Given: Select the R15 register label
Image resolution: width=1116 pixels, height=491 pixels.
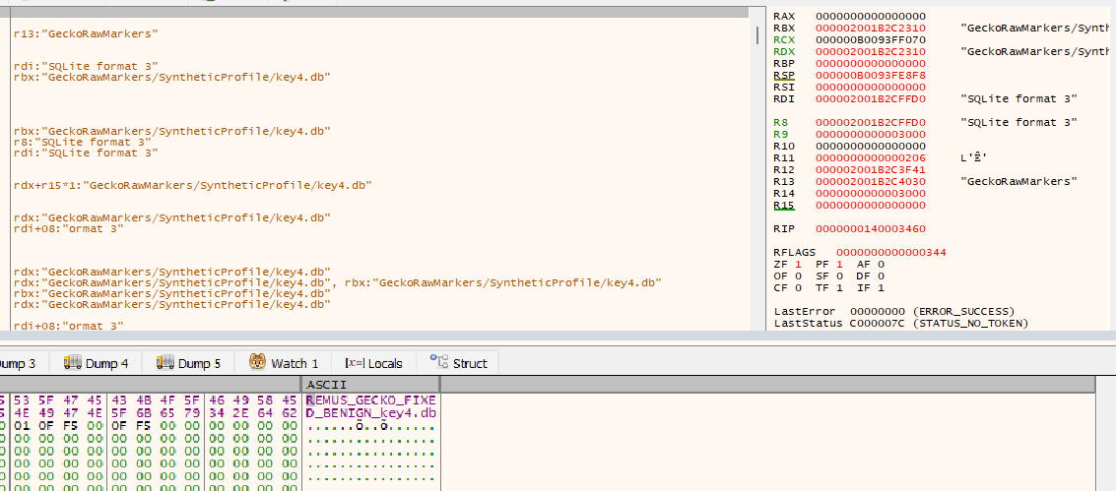Looking at the screenshot, I should point(784,205).
